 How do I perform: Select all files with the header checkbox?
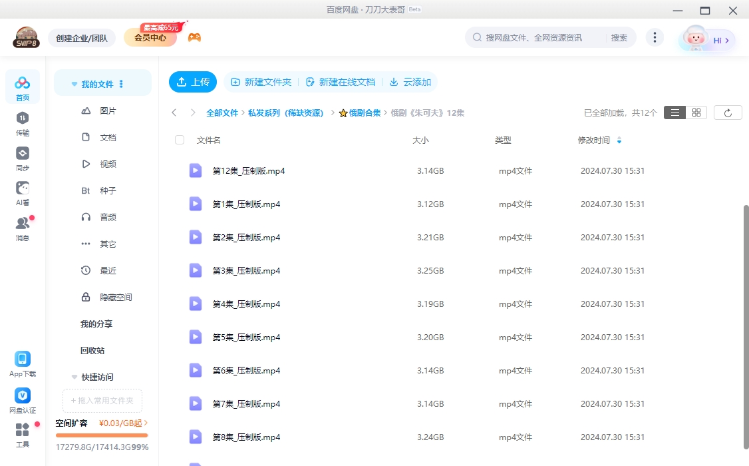(178, 140)
